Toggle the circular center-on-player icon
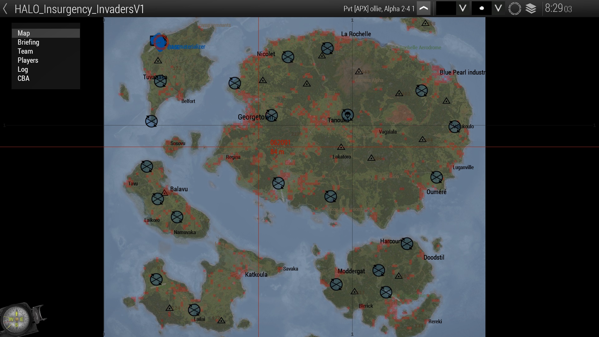This screenshot has width=599, height=337. (x=514, y=8)
